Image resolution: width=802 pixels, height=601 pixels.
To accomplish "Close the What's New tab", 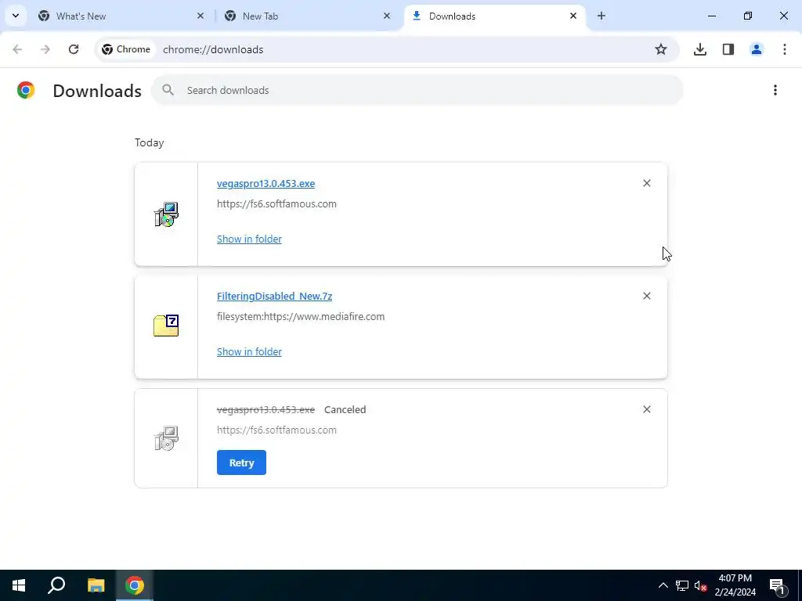I will [200, 16].
